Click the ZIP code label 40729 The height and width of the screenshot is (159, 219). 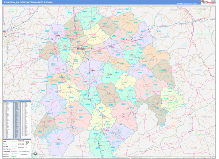click(x=101, y=108)
